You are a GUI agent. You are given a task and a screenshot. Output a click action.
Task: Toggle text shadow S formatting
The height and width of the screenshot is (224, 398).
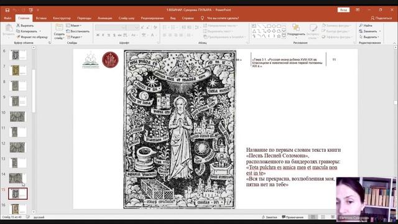point(114,35)
